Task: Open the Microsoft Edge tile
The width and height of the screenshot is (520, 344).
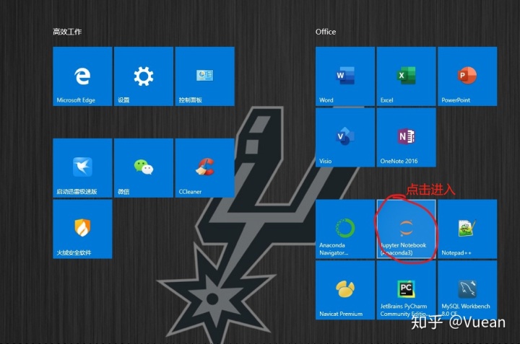Action: (x=82, y=76)
